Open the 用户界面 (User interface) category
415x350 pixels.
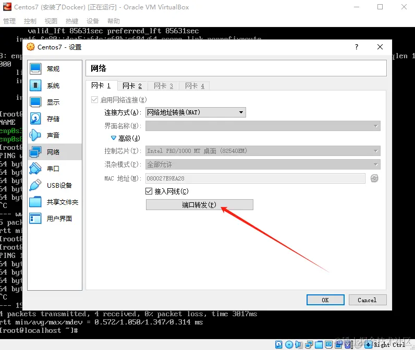pos(55,218)
